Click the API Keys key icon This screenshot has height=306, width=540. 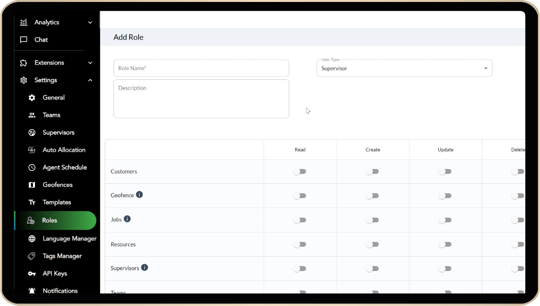click(x=32, y=273)
